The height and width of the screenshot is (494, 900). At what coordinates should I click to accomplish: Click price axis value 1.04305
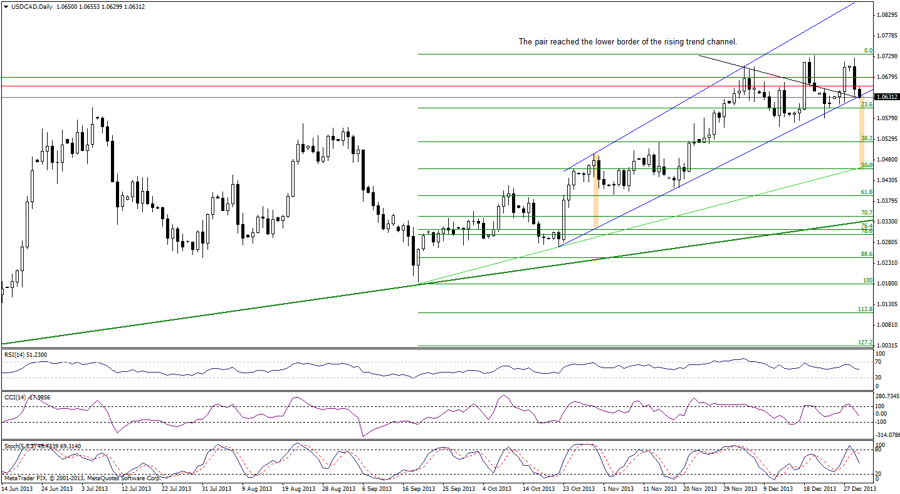pyautogui.click(x=887, y=180)
